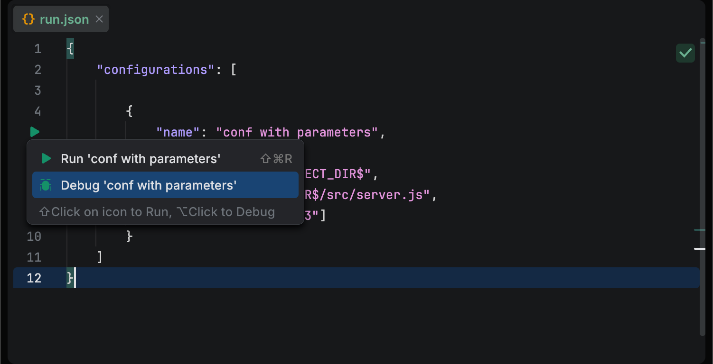Click the "name" key on line five
The height and width of the screenshot is (364, 713).
pos(175,132)
